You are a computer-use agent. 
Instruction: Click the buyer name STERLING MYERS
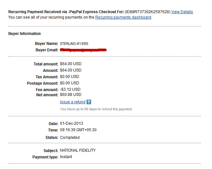pyautogui.click(x=74, y=44)
